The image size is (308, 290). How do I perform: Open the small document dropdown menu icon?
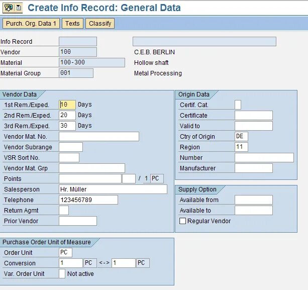coord(19,8)
